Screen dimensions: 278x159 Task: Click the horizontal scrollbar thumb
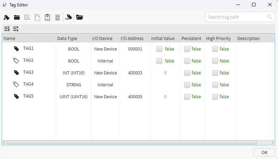tap(132, 143)
